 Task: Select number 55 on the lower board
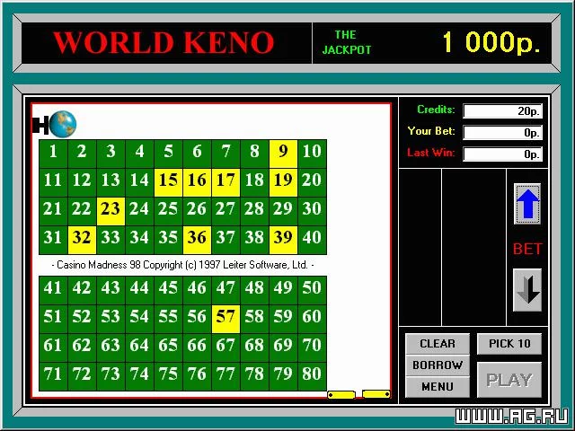pyautogui.click(x=168, y=319)
